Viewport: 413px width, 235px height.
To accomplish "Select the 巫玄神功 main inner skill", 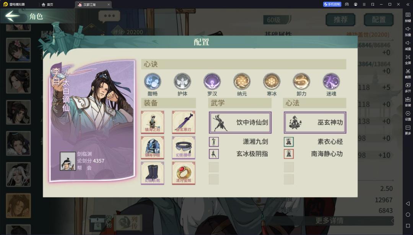I will pos(315,122).
